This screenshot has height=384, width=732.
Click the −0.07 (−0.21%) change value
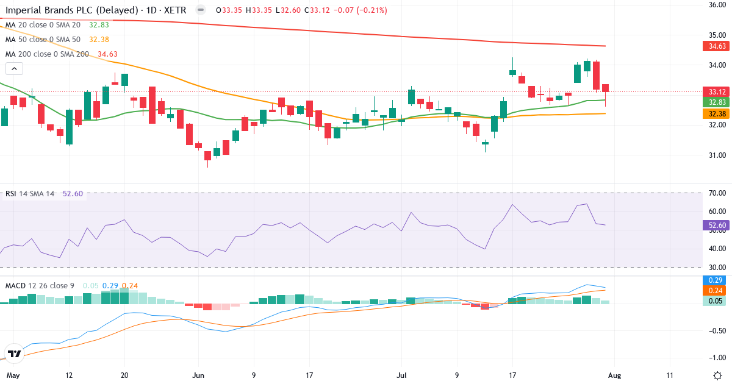click(360, 10)
